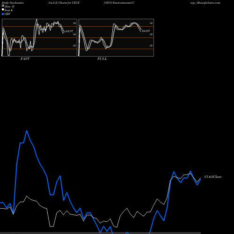Click the Charts for CECE heading
Viewport: 234px width, 234px height.
69,3
